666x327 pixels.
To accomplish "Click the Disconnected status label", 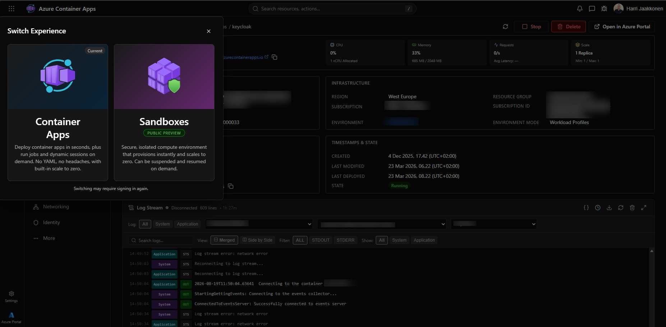I will point(184,208).
